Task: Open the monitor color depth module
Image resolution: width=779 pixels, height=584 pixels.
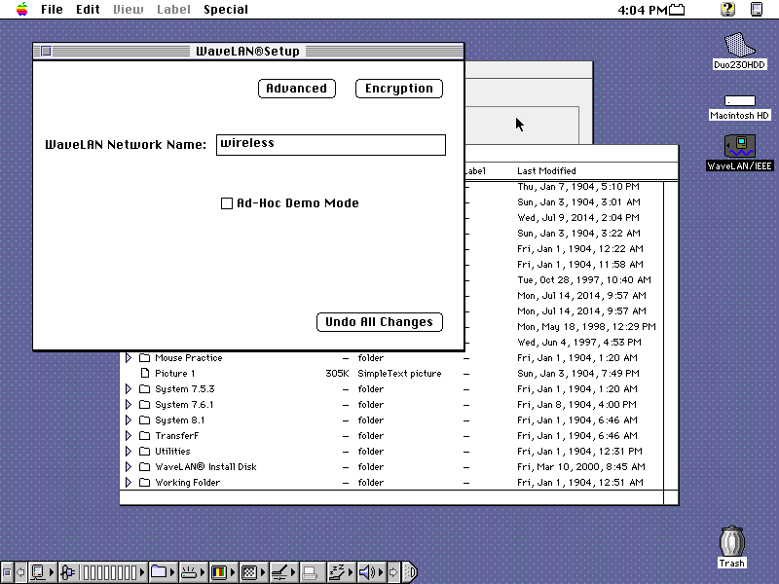Action: coord(223,572)
